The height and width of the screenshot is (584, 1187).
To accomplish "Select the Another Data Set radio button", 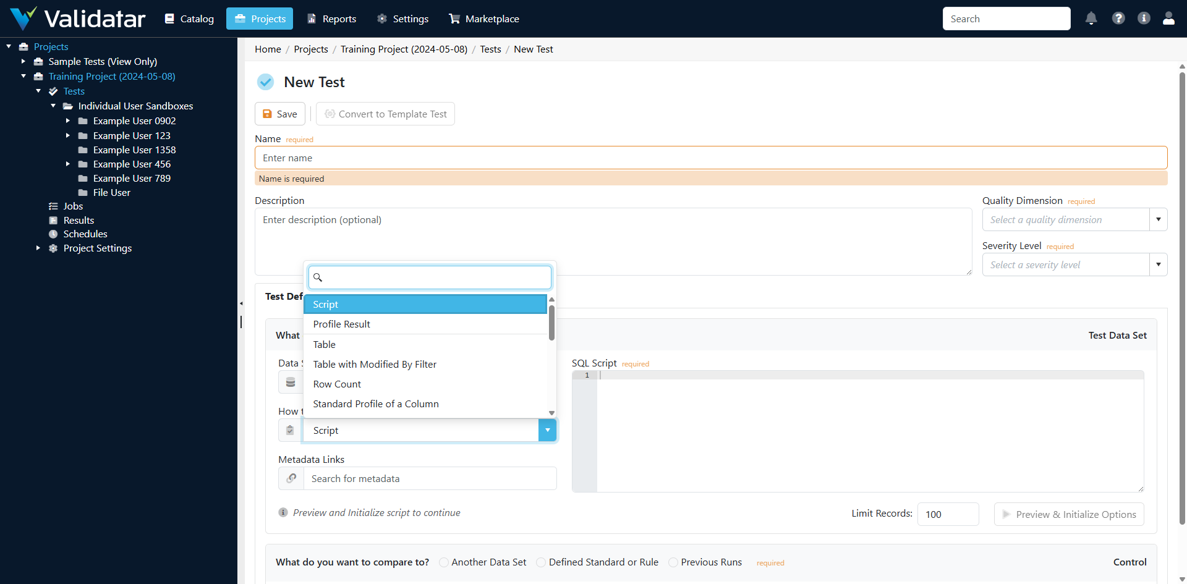I will click(x=444, y=562).
